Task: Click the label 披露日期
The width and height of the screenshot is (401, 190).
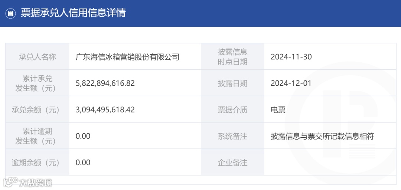Action: [232, 83]
